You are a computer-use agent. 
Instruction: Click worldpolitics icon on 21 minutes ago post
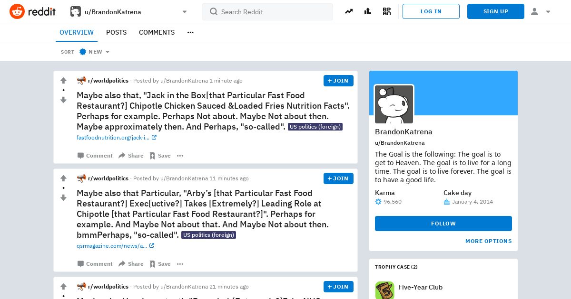[x=81, y=287]
